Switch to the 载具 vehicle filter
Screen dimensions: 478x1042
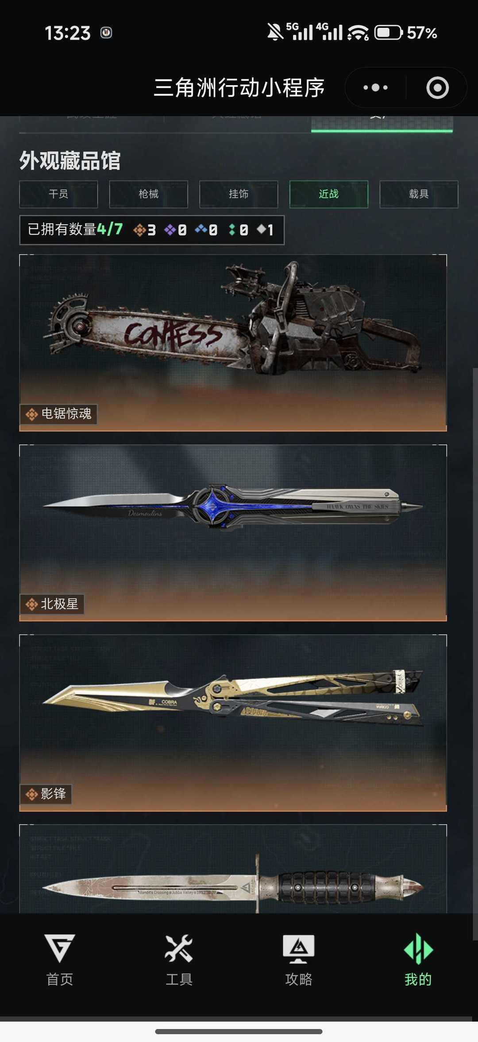tap(419, 194)
